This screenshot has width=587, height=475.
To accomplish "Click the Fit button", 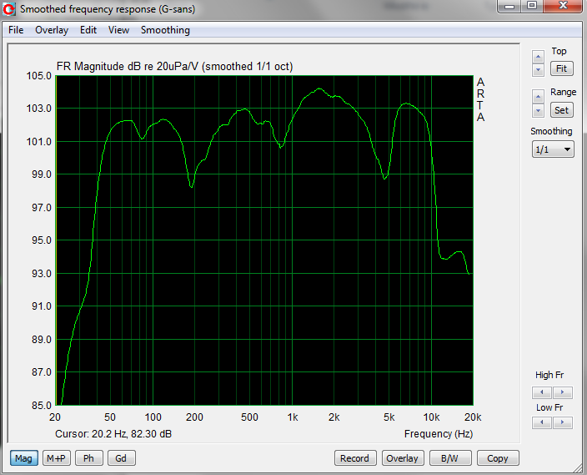I will click(561, 68).
